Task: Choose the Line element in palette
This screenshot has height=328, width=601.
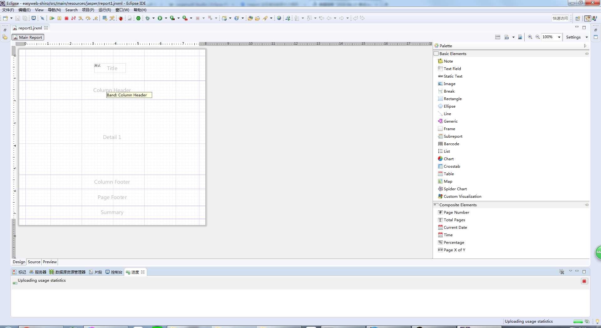Action: click(444, 114)
